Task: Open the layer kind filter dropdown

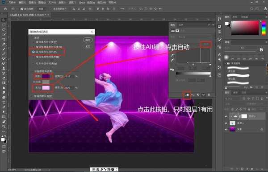Action: [x=233, y=98]
